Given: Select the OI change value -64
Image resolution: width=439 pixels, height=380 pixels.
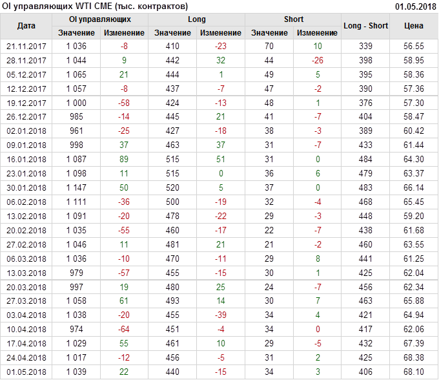Looking at the screenshot, I should pos(124,330).
